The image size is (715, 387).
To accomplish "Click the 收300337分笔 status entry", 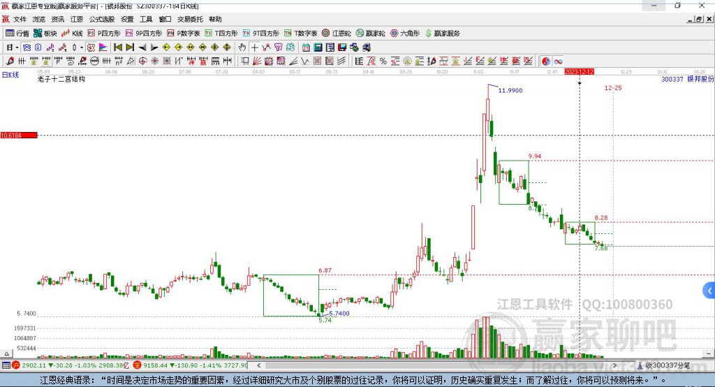I will (x=664, y=365).
